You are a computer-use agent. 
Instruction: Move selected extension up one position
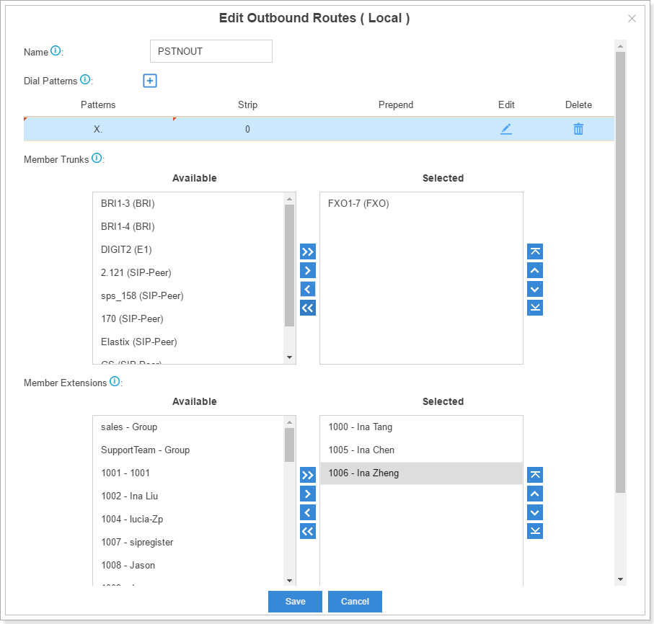(x=535, y=494)
